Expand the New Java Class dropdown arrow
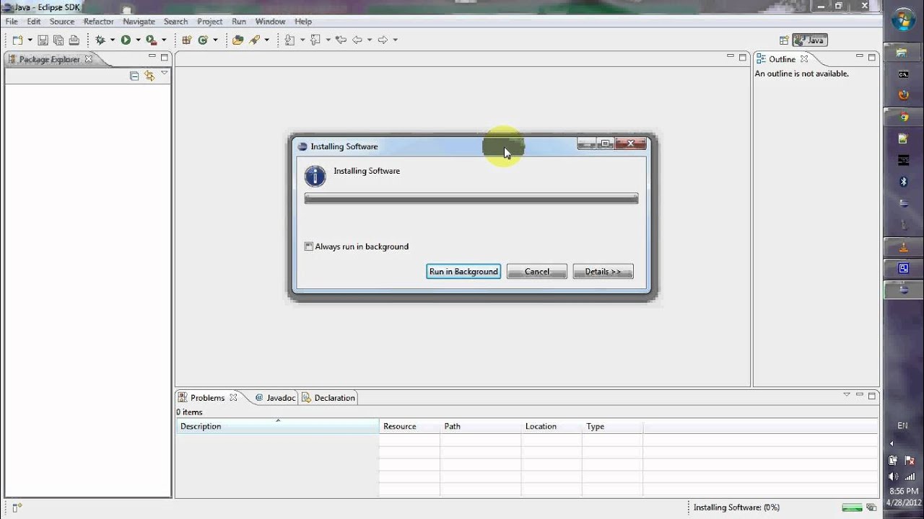The image size is (924, 519). click(215, 40)
